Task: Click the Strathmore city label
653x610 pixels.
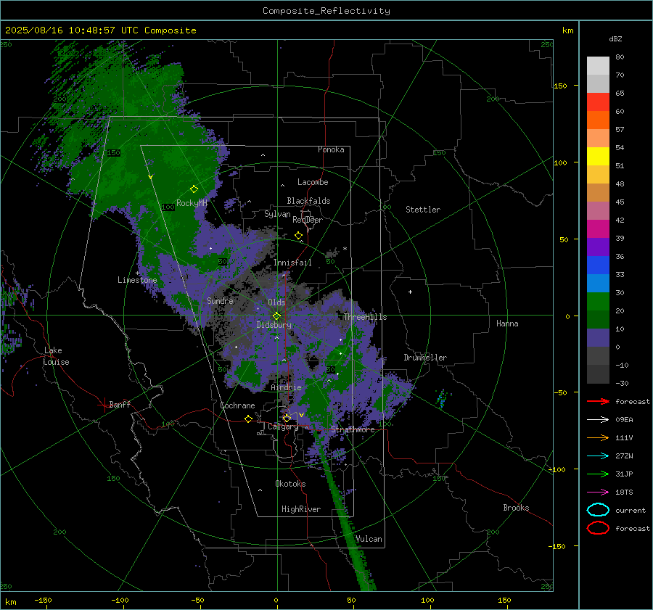Action: (353, 429)
